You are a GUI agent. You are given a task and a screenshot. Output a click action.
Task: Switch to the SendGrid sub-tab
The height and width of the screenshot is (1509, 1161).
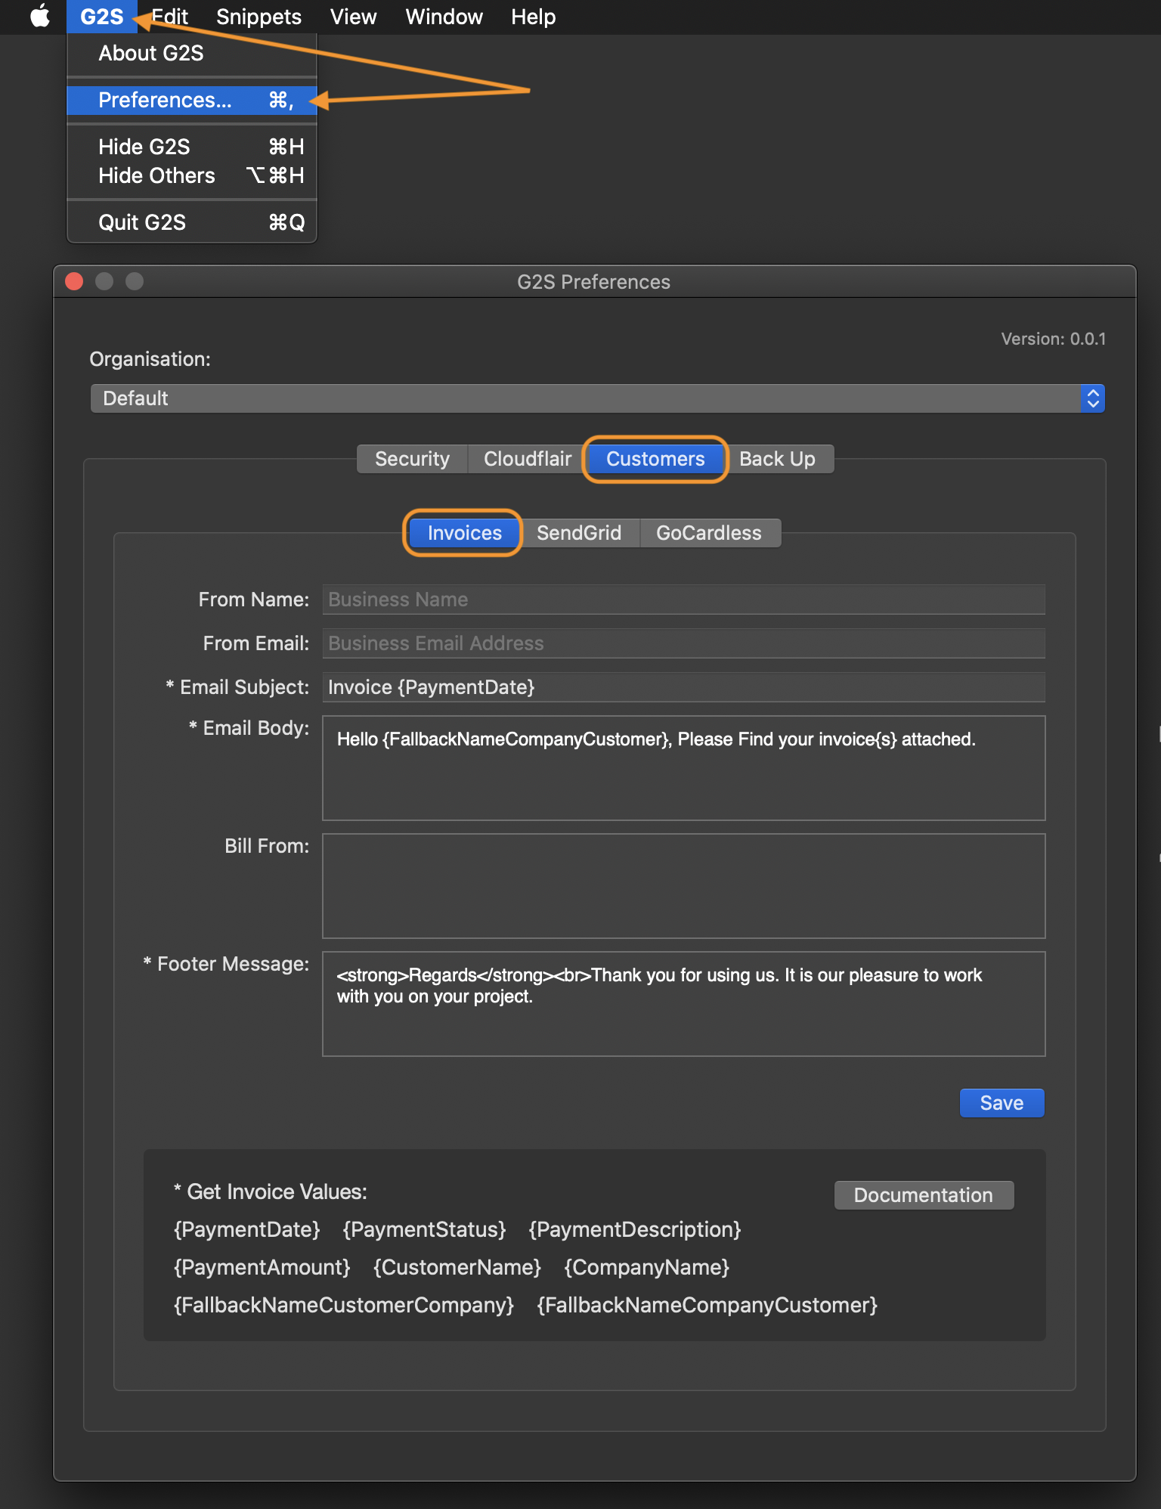click(579, 533)
